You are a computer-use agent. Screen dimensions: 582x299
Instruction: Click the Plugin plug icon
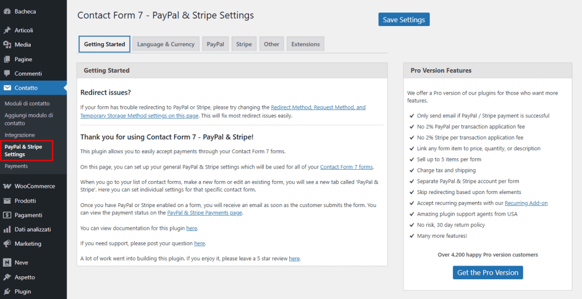coord(7,292)
